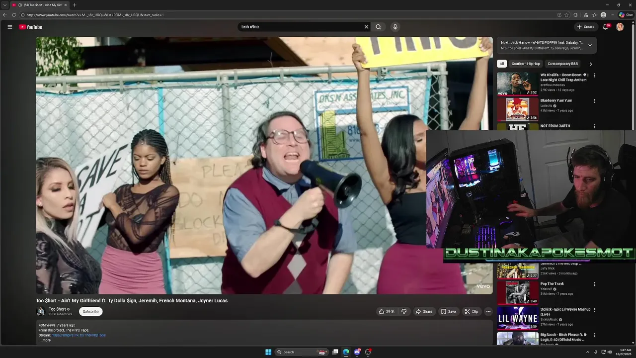Select the Too $hort YouTube browser tab
This screenshot has height=358, width=636.
tap(40, 5)
